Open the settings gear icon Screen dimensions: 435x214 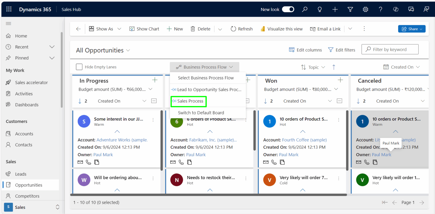(366, 9)
